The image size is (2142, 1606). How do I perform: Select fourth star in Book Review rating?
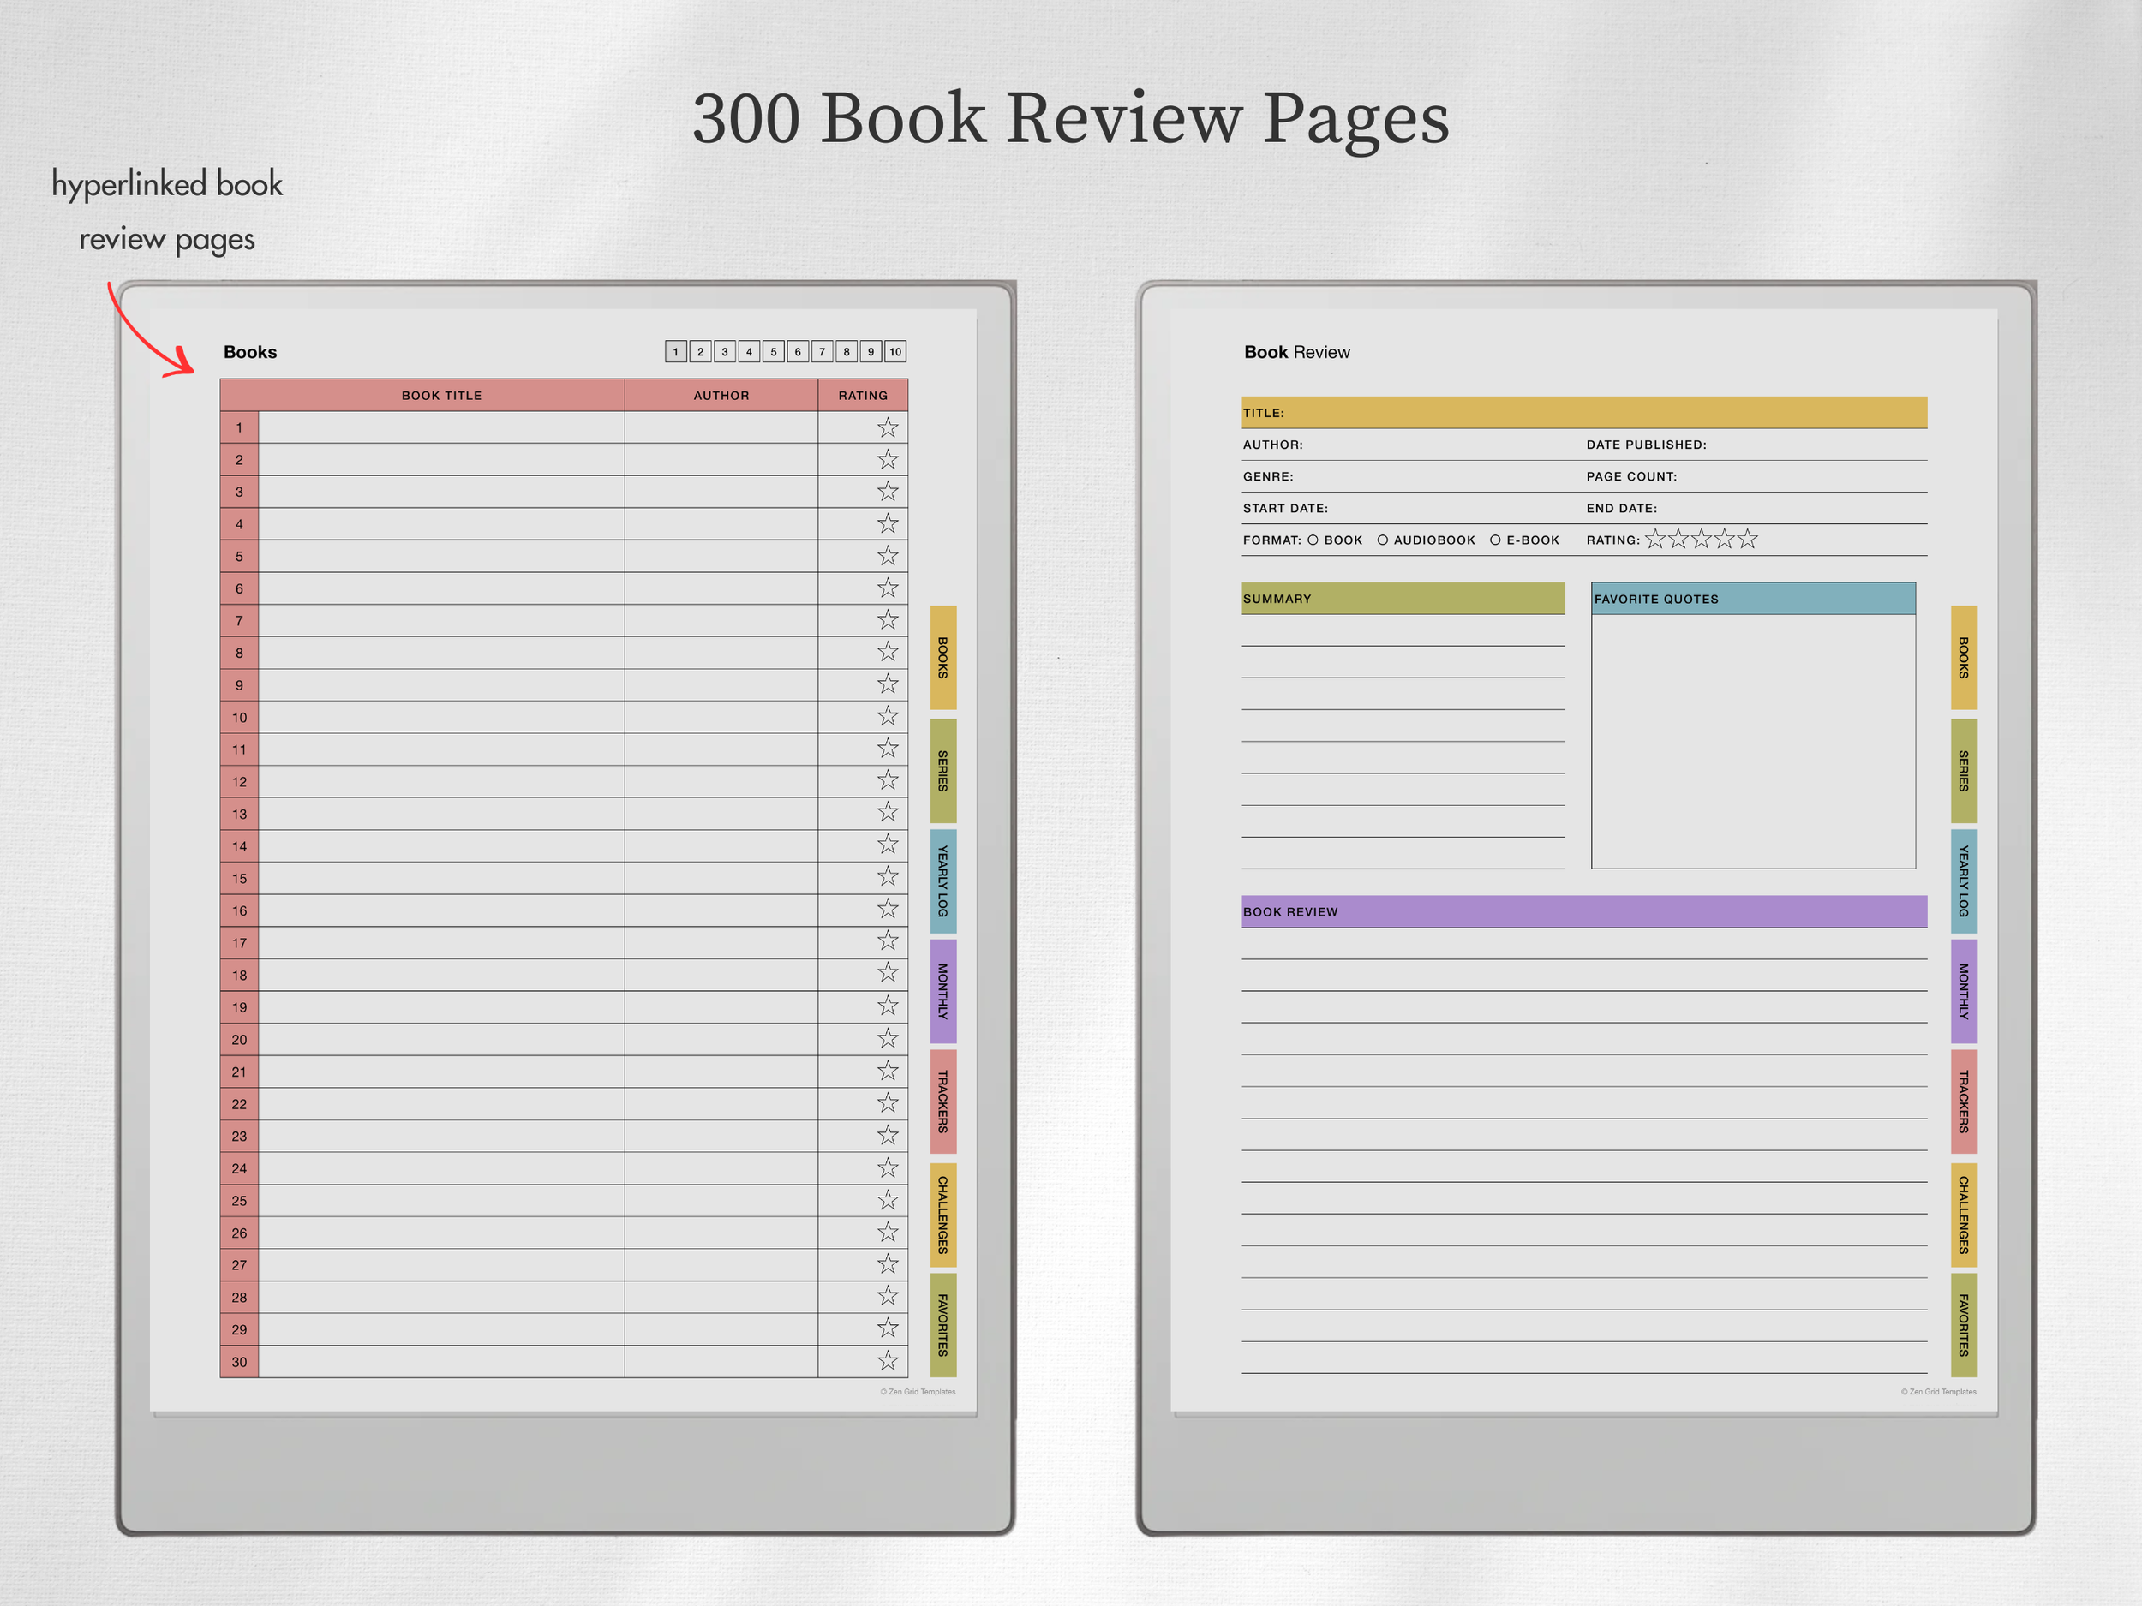pyautogui.click(x=1725, y=540)
